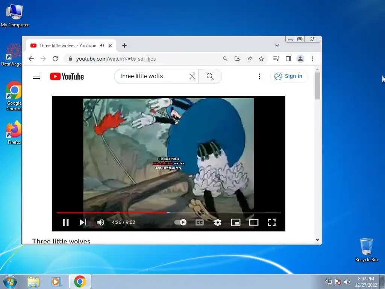Toggle closed captions CC button
This screenshot has width=385, height=289.
(199, 222)
